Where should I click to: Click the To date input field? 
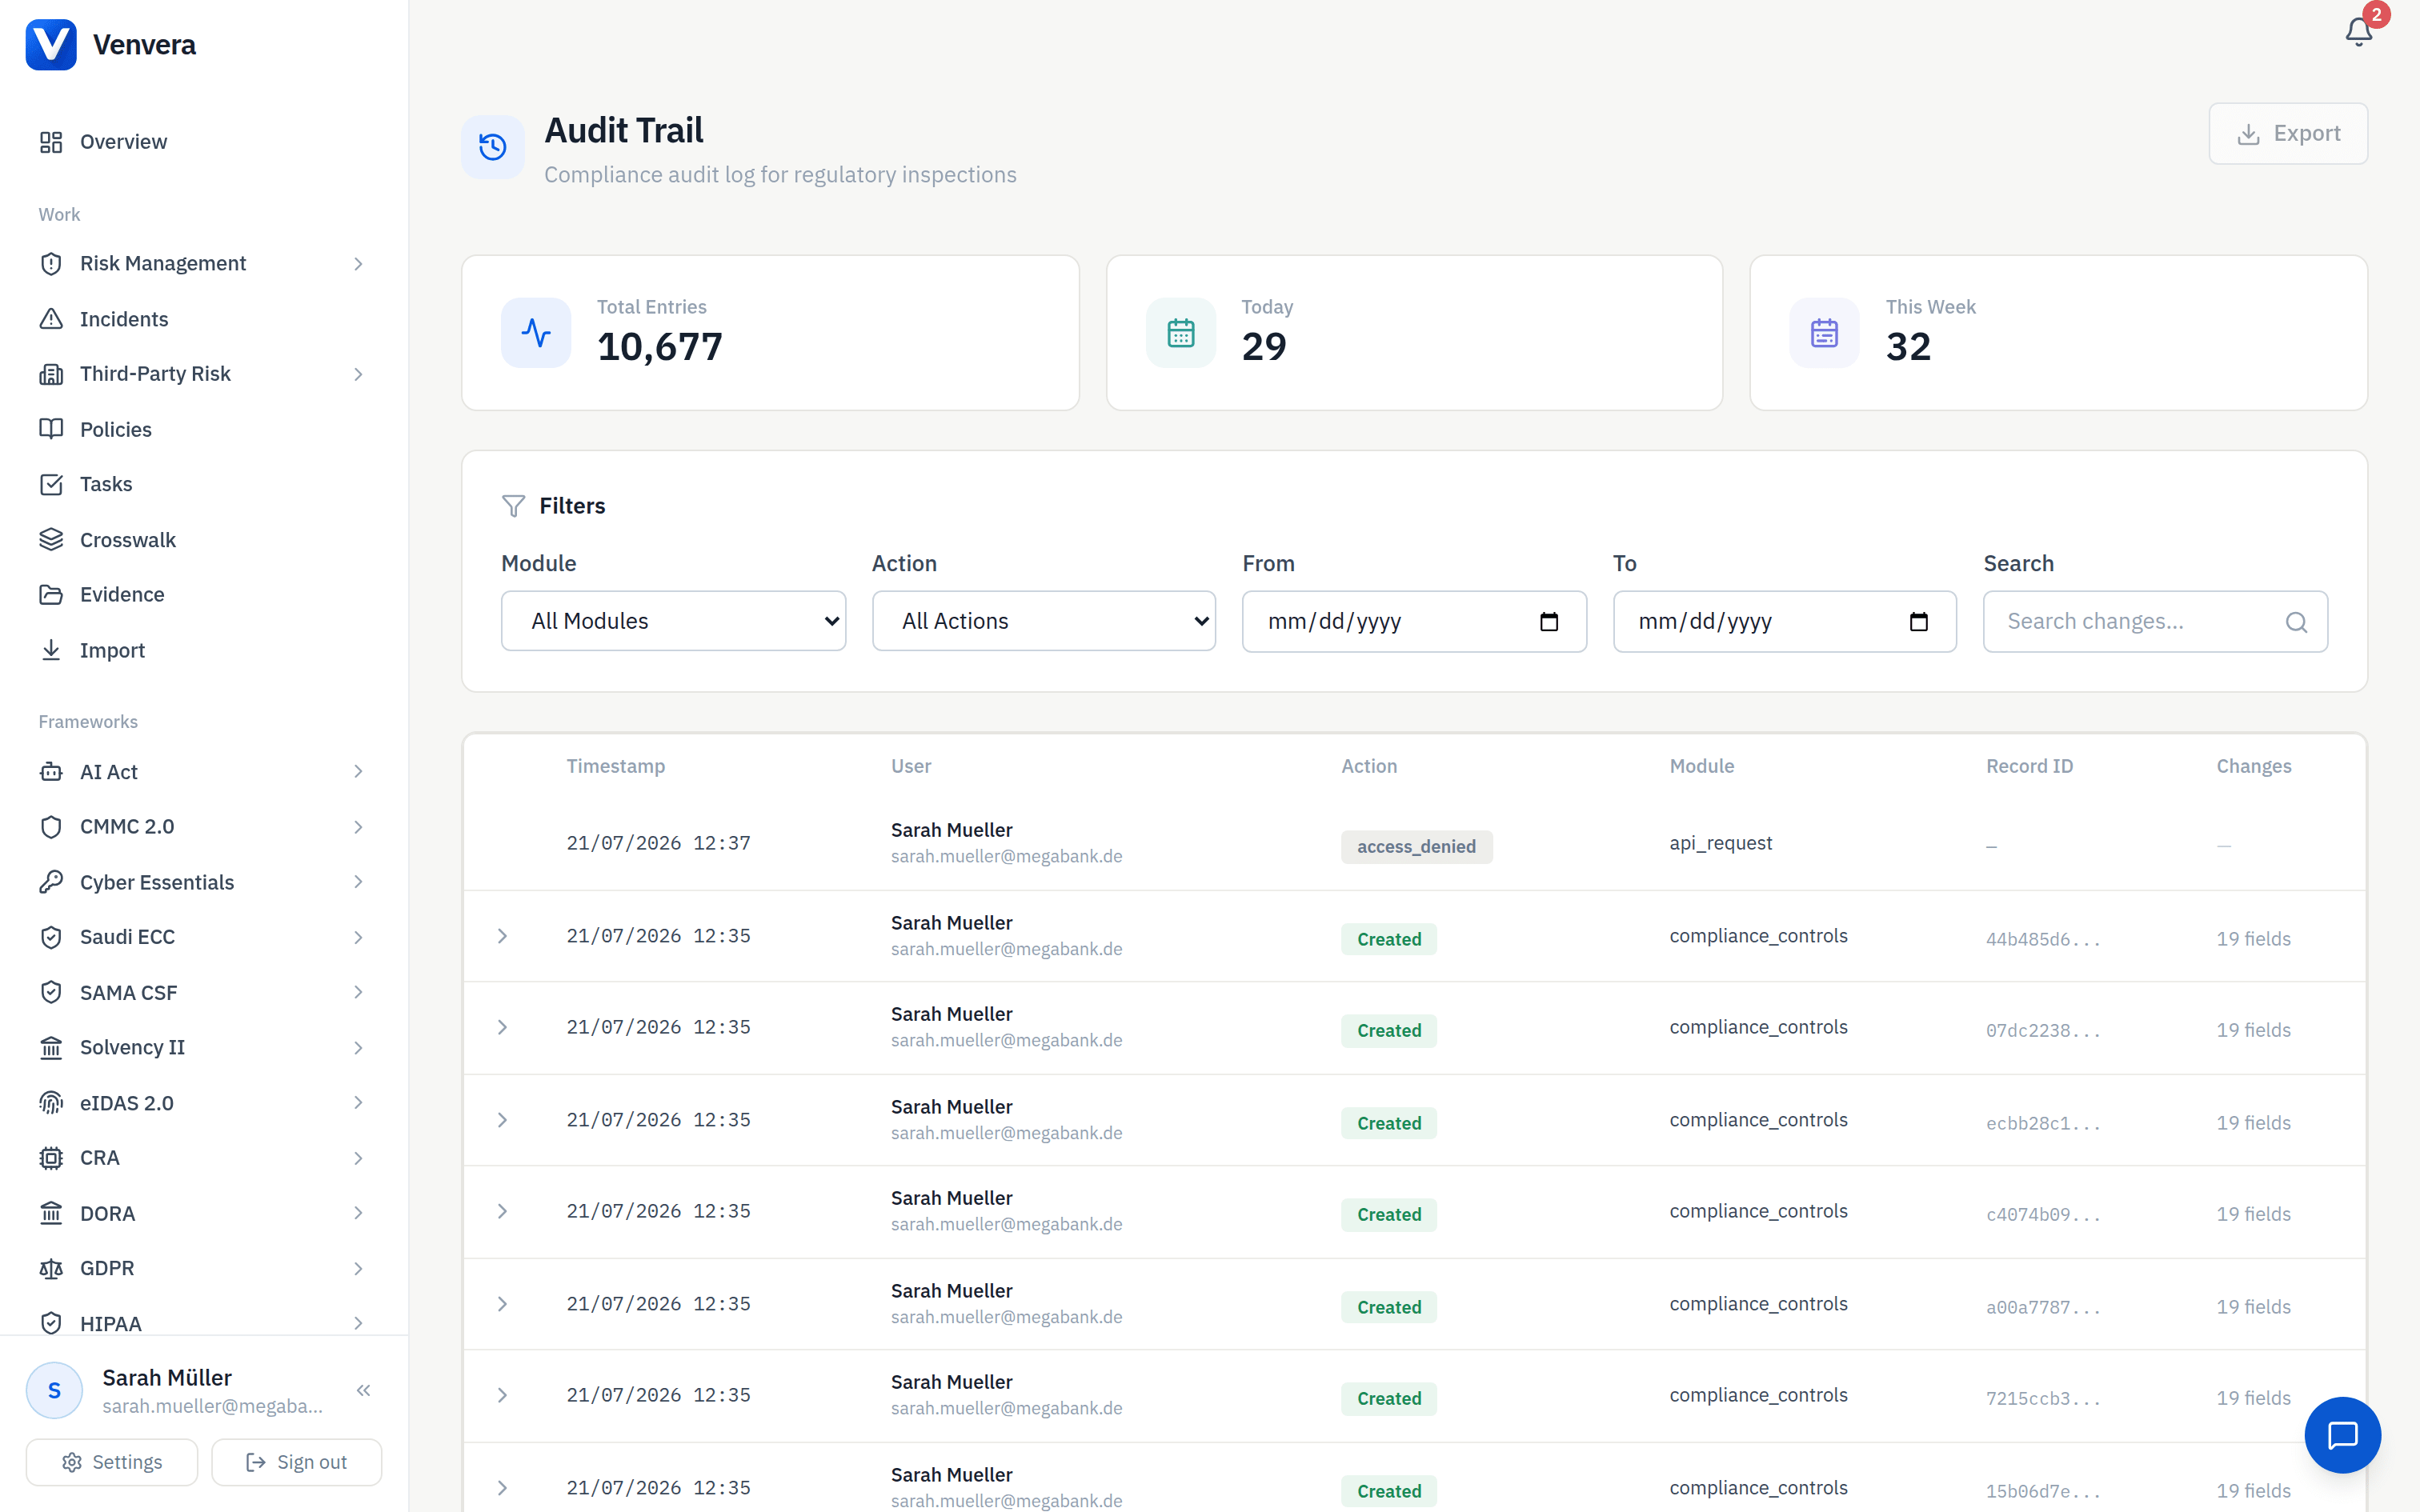(1784, 622)
